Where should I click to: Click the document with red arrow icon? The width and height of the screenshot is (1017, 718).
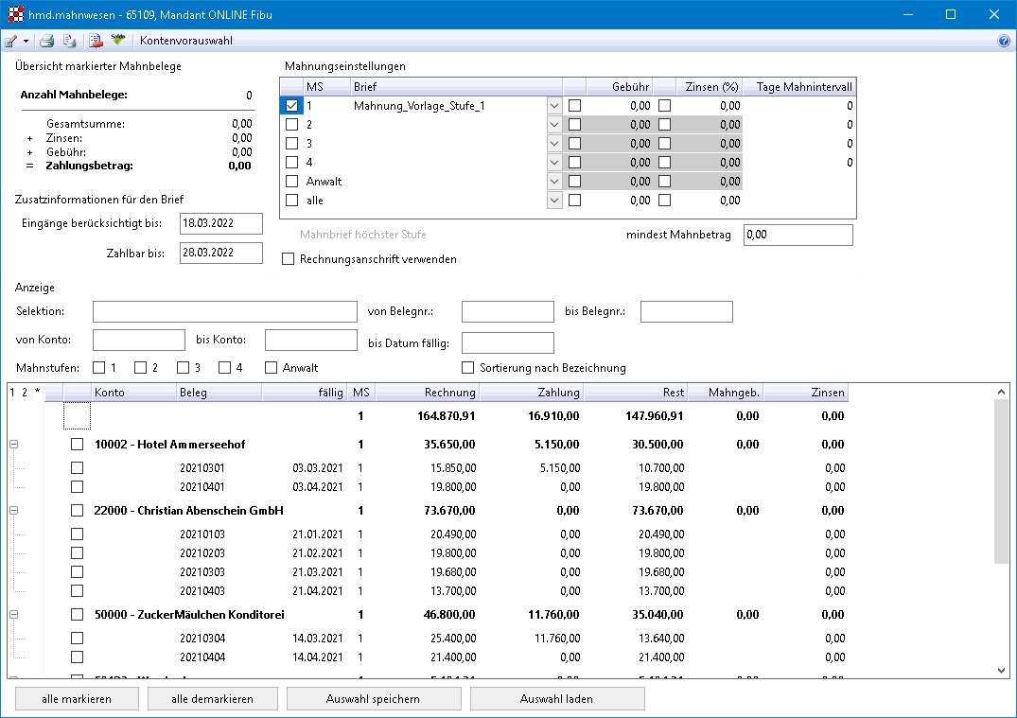click(96, 41)
